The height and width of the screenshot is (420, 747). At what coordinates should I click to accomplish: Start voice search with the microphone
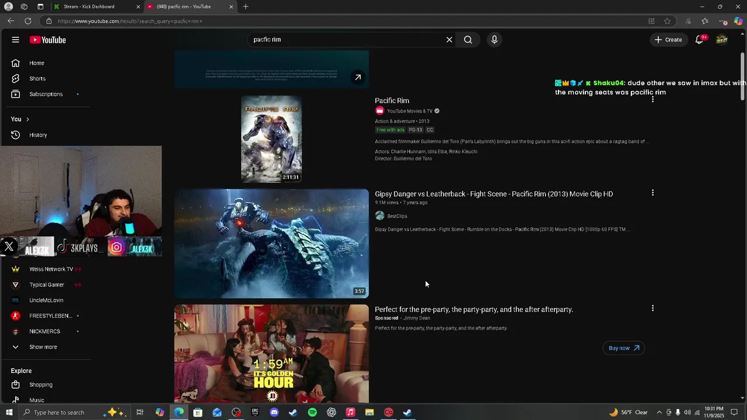494,40
